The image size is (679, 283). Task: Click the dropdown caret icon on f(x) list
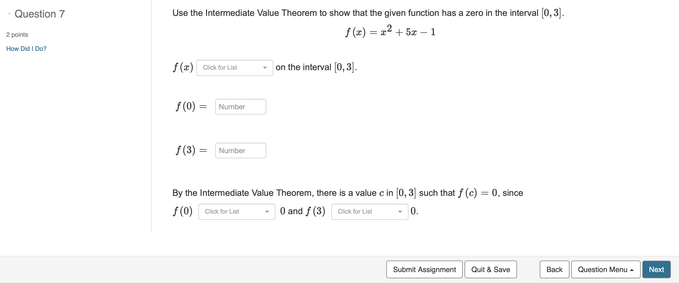point(265,68)
